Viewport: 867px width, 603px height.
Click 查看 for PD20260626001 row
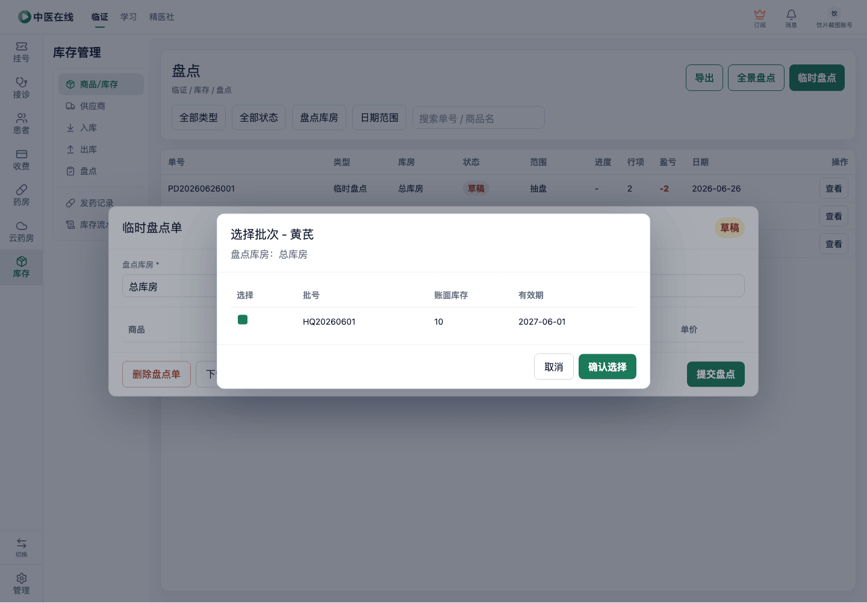(834, 189)
